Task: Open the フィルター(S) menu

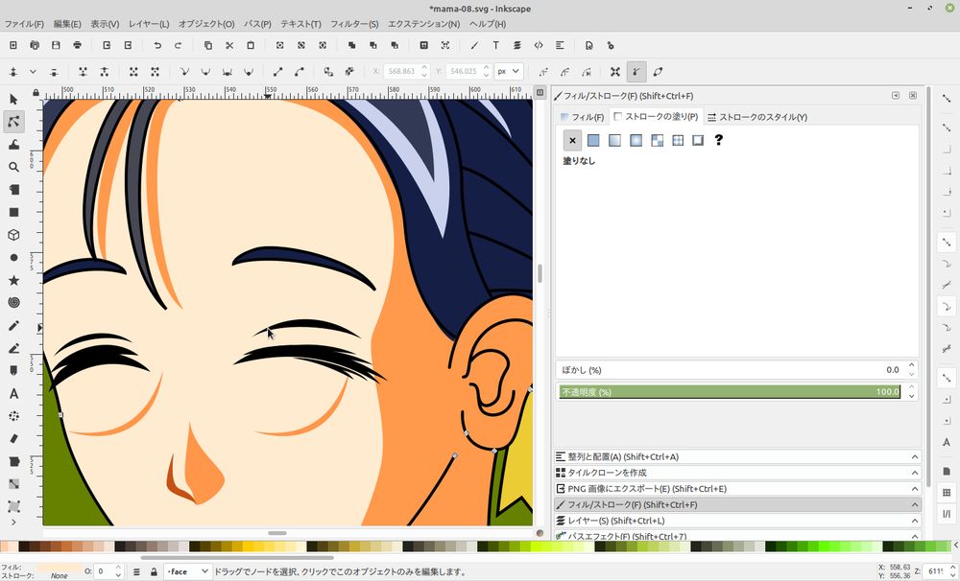Action: click(353, 23)
